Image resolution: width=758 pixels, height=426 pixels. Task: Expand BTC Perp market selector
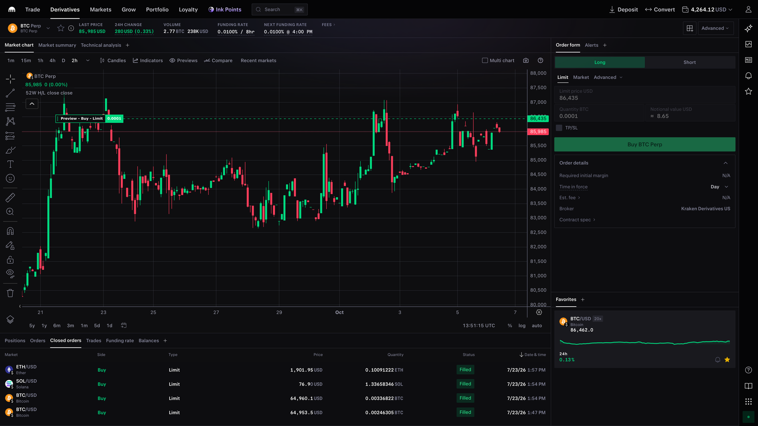click(48, 28)
